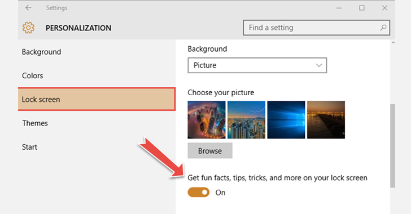Choose the night pier picture

tap(326, 120)
